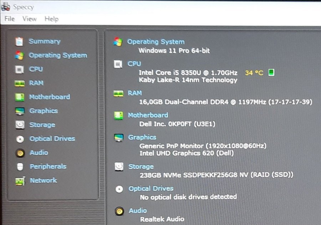Click the Storage heading in summary panel
The width and height of the screenshot is (321, 225).
point(141,167)
